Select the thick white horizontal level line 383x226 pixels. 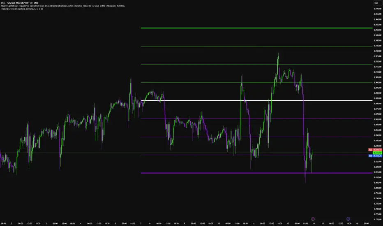click(256, 100)
